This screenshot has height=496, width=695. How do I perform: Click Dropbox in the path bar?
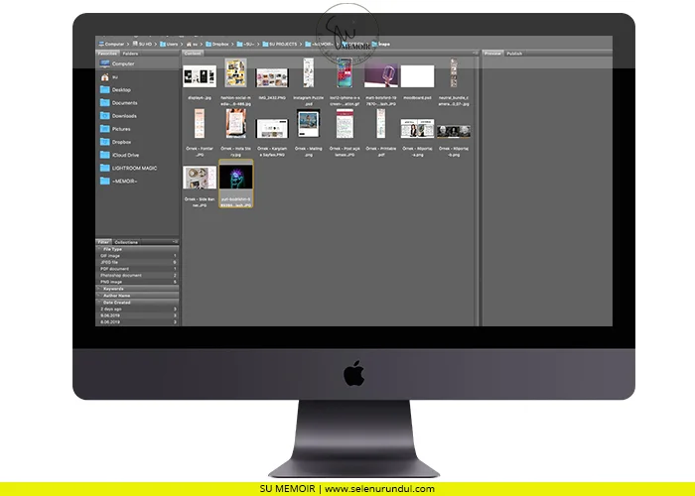click(217, 44)
